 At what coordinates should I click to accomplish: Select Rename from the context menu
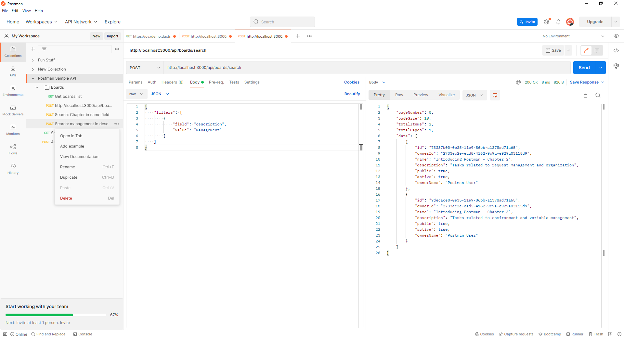87,167
